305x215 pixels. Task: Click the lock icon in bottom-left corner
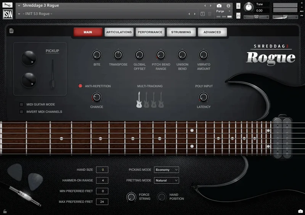(5, 211)
